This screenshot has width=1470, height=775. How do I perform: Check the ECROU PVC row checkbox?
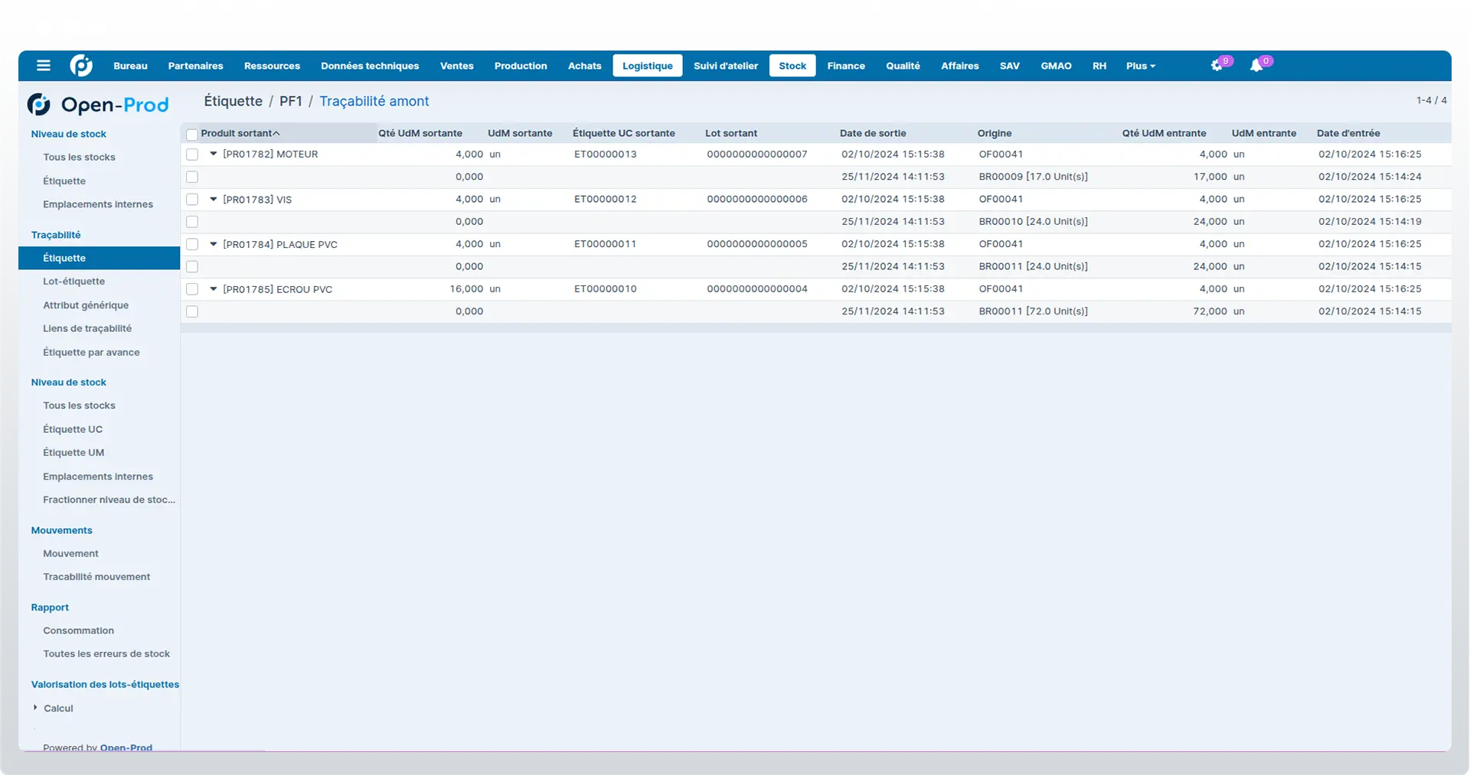[x=192, y=289]
